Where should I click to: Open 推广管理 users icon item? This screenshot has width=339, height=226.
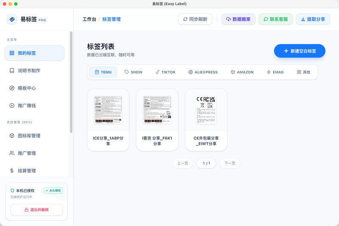click(x=34, y=153)
